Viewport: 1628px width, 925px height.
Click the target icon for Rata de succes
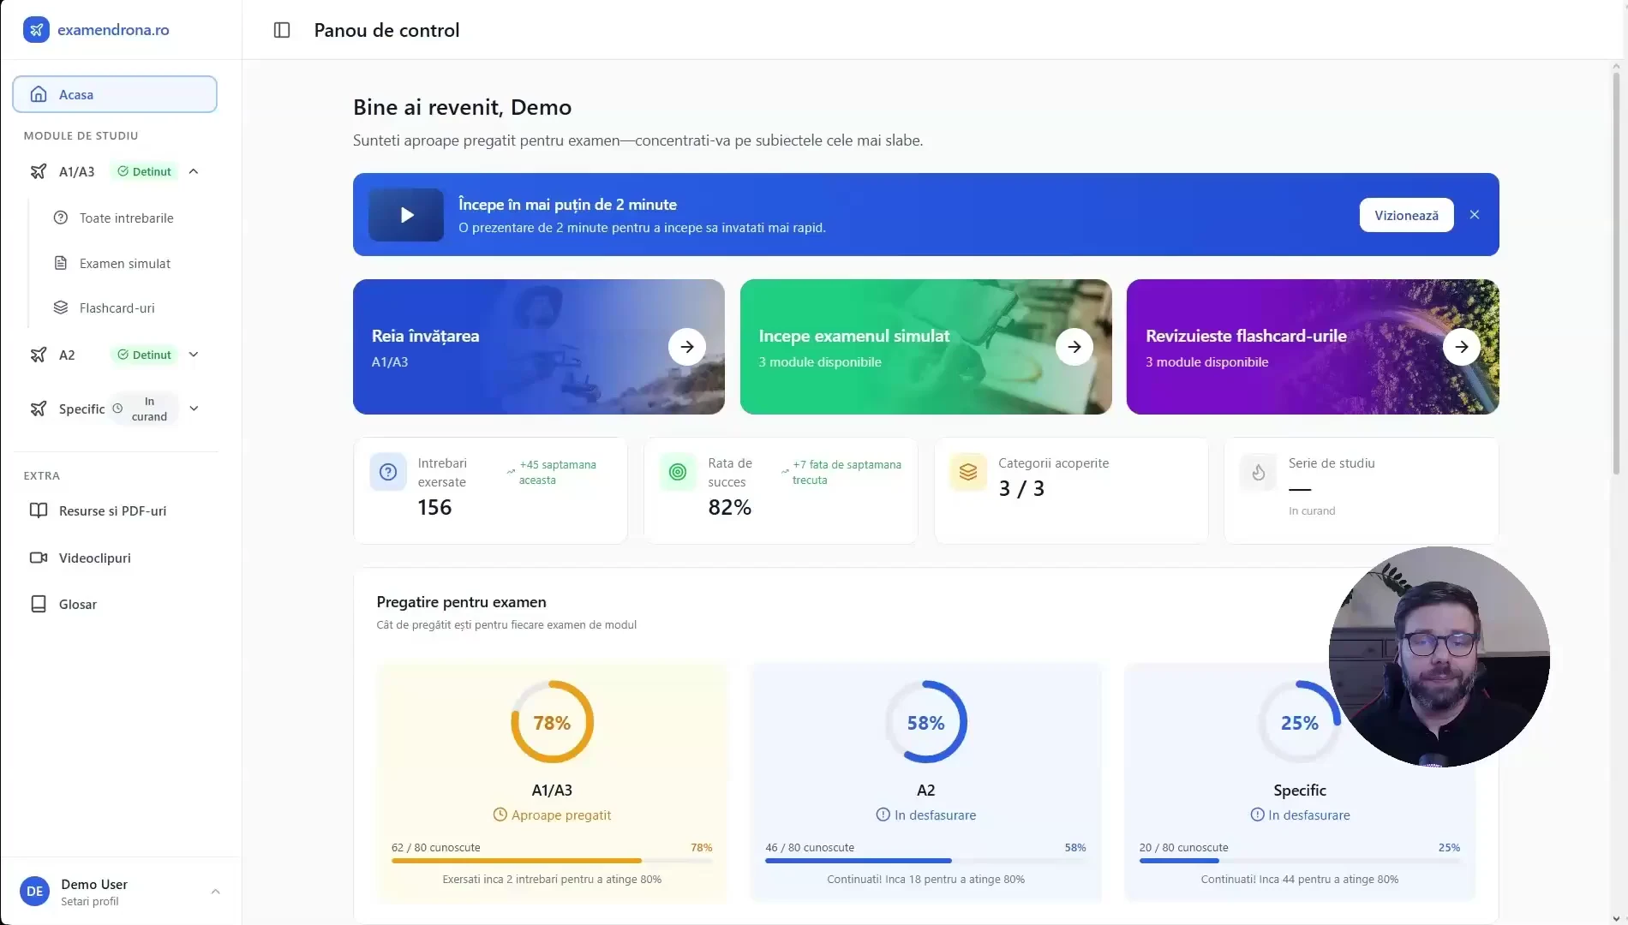(x=678, y=472)
